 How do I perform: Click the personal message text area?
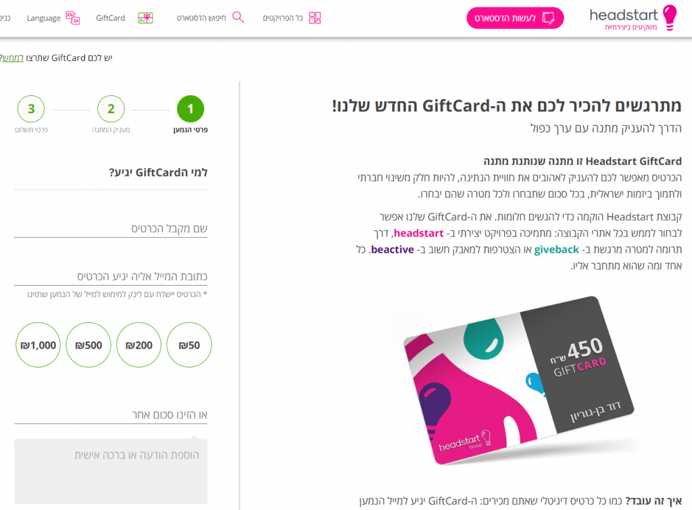pyautogui.click(x=111, y=471)
